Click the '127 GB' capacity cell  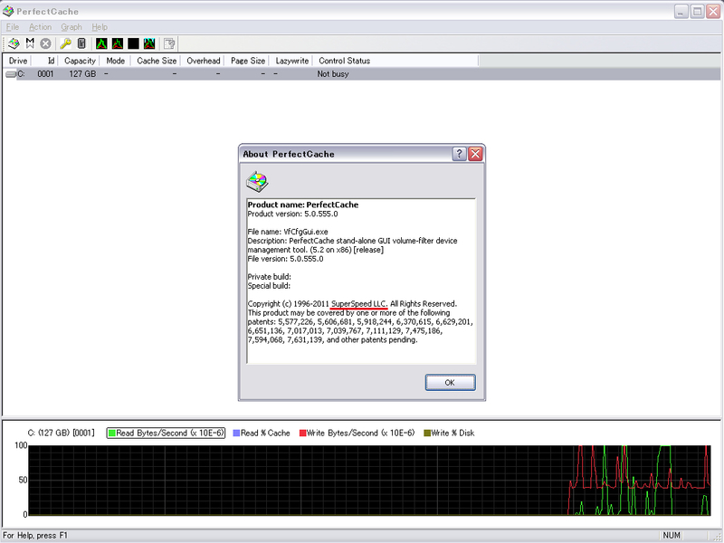(82, 74)
